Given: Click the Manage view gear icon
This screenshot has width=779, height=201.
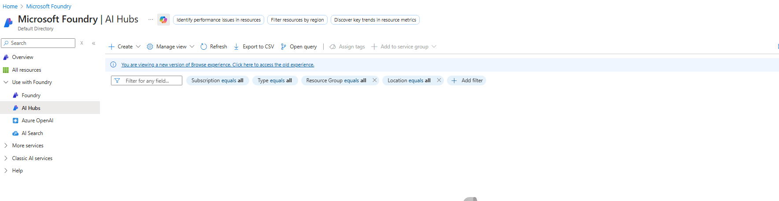Looking at the screenshot, I should click(150, 47).
